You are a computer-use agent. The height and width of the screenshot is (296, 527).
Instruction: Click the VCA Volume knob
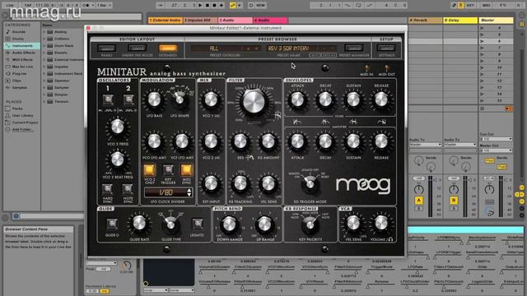(381, 224)
